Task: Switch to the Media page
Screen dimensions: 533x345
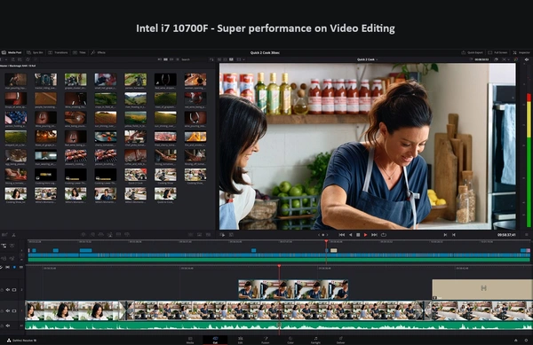Action: tap(190, 341)
